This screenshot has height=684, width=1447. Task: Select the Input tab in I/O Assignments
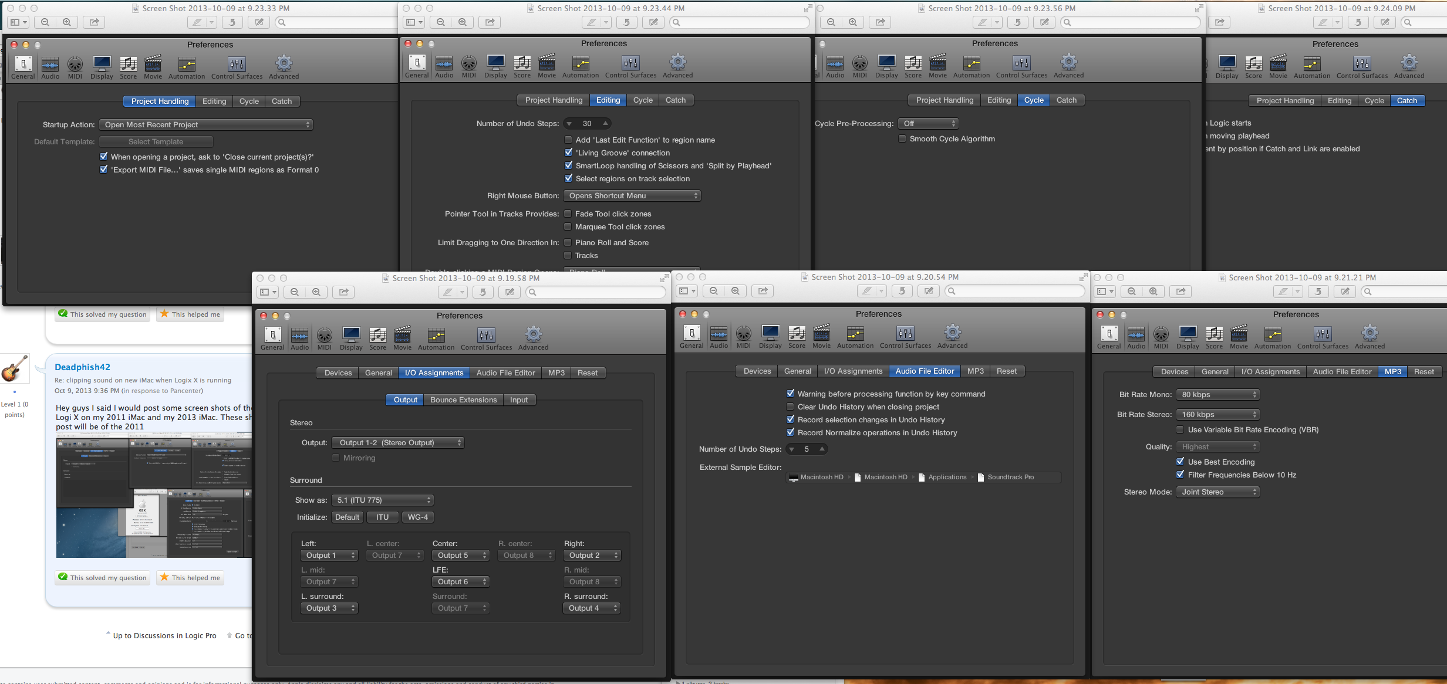(518, 399)
